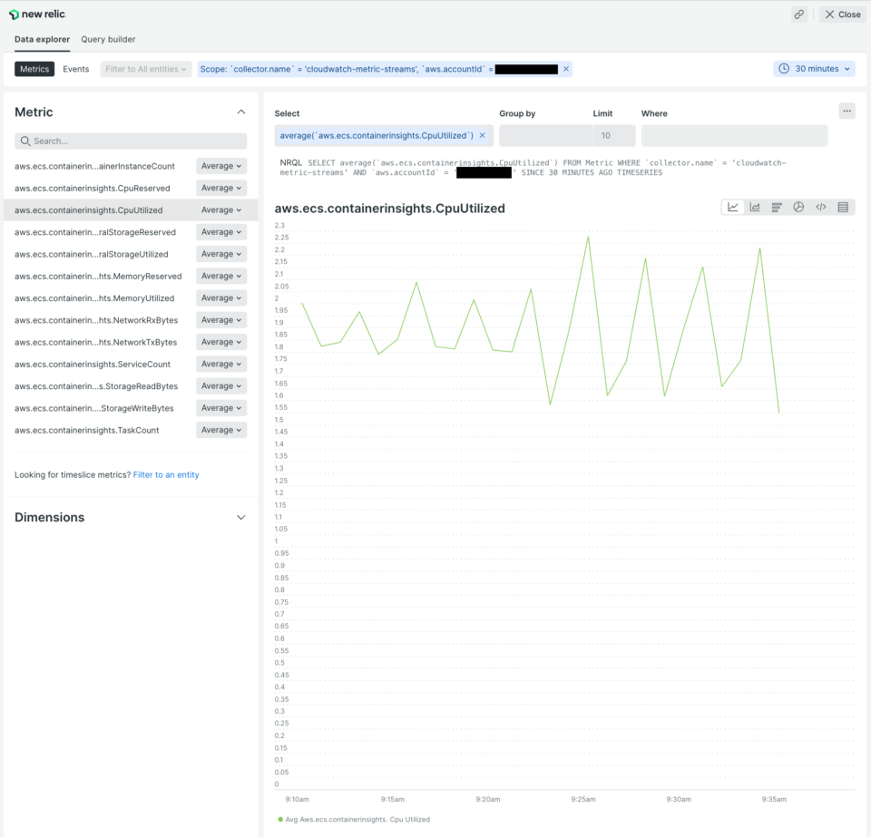Keep Metrics selected in the data toggle
871x837 pixels.
34,68
